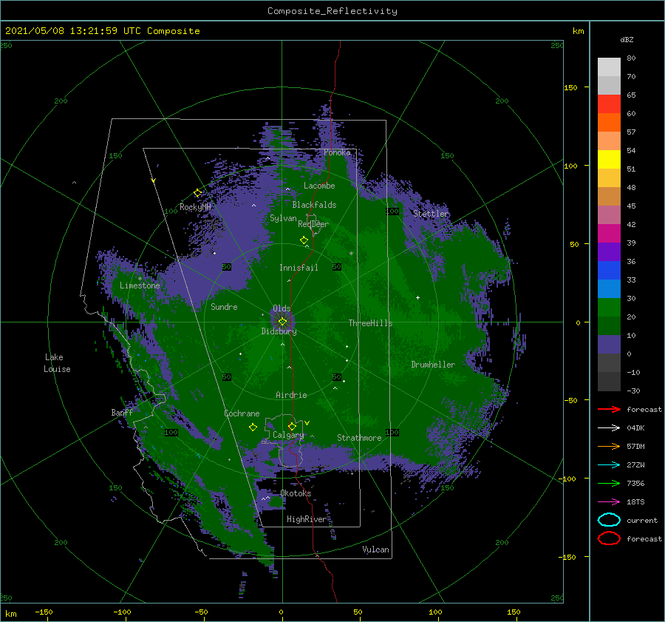Click the 39 dBZ purple swatch

click(x=609, y=251)
